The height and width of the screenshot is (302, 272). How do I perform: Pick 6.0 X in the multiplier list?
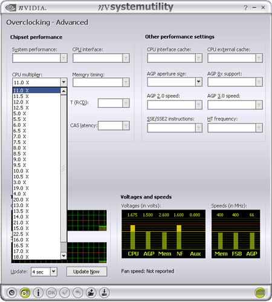click(x=36, y=125)
